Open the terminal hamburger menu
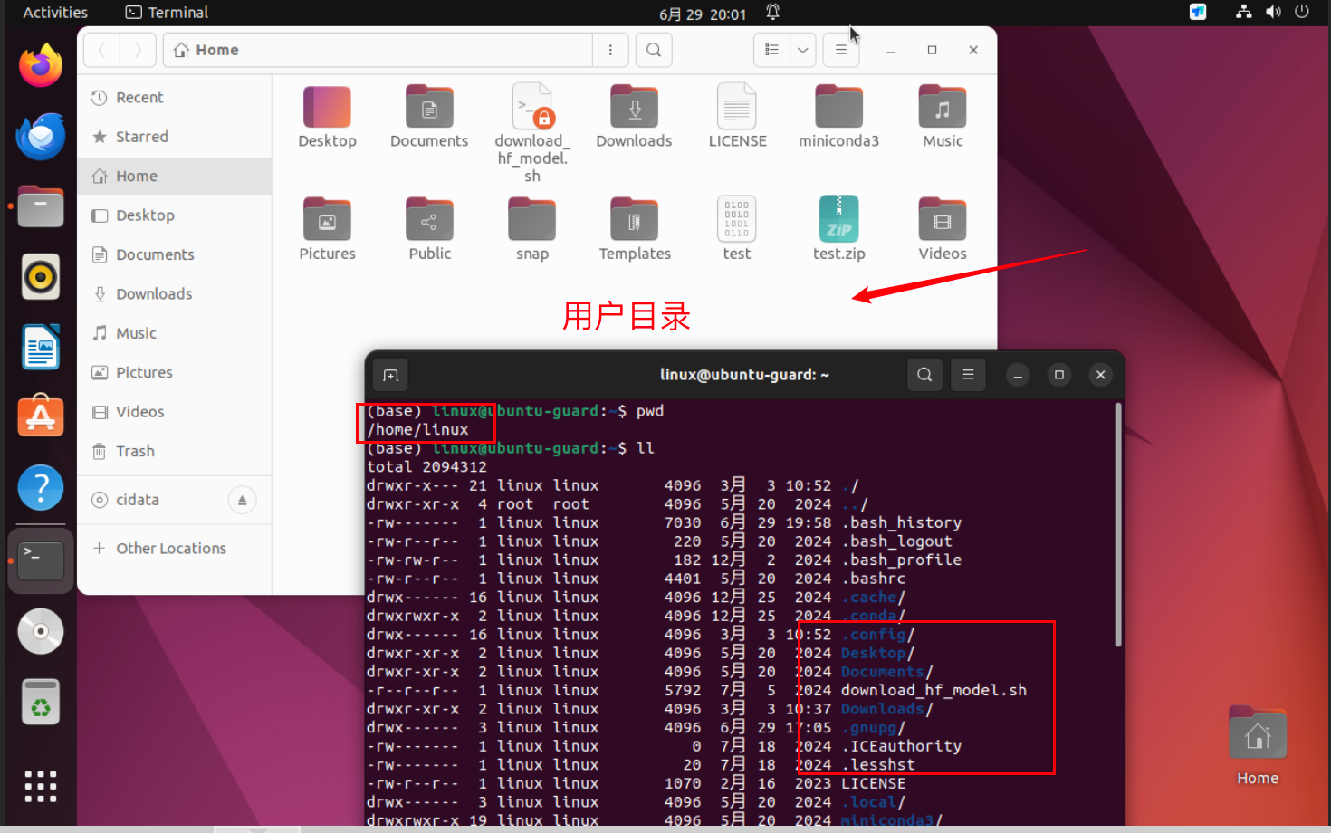This screenshot has width=1331, height=833. [x=968, y=375]
